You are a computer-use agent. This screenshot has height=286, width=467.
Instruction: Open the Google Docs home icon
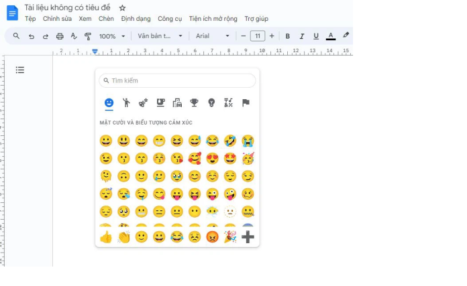12,12
